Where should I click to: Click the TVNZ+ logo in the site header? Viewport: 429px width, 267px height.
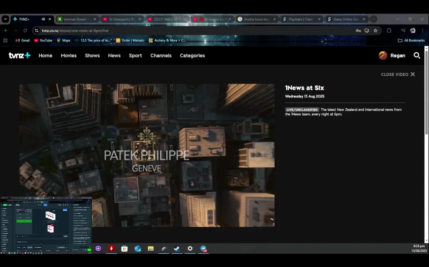tap(19, 55)
